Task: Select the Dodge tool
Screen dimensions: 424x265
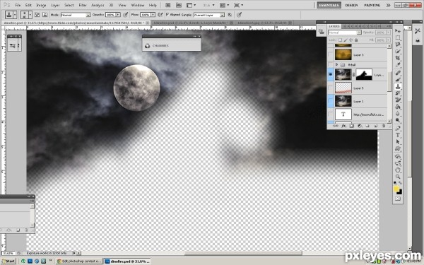Action: point(397,120)
